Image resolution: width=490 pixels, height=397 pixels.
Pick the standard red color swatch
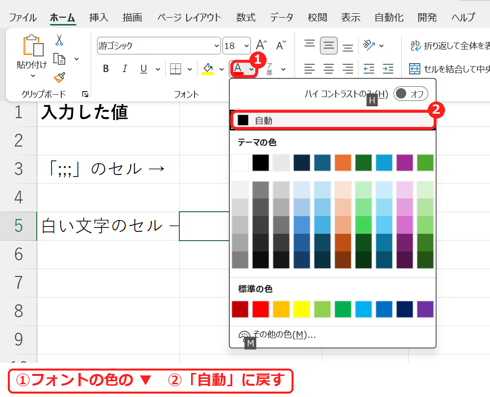click(x=261, y=309)
